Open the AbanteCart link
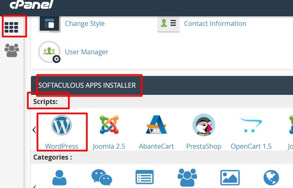The width and height of the screenshot is (293, 188). click(157, 146)
